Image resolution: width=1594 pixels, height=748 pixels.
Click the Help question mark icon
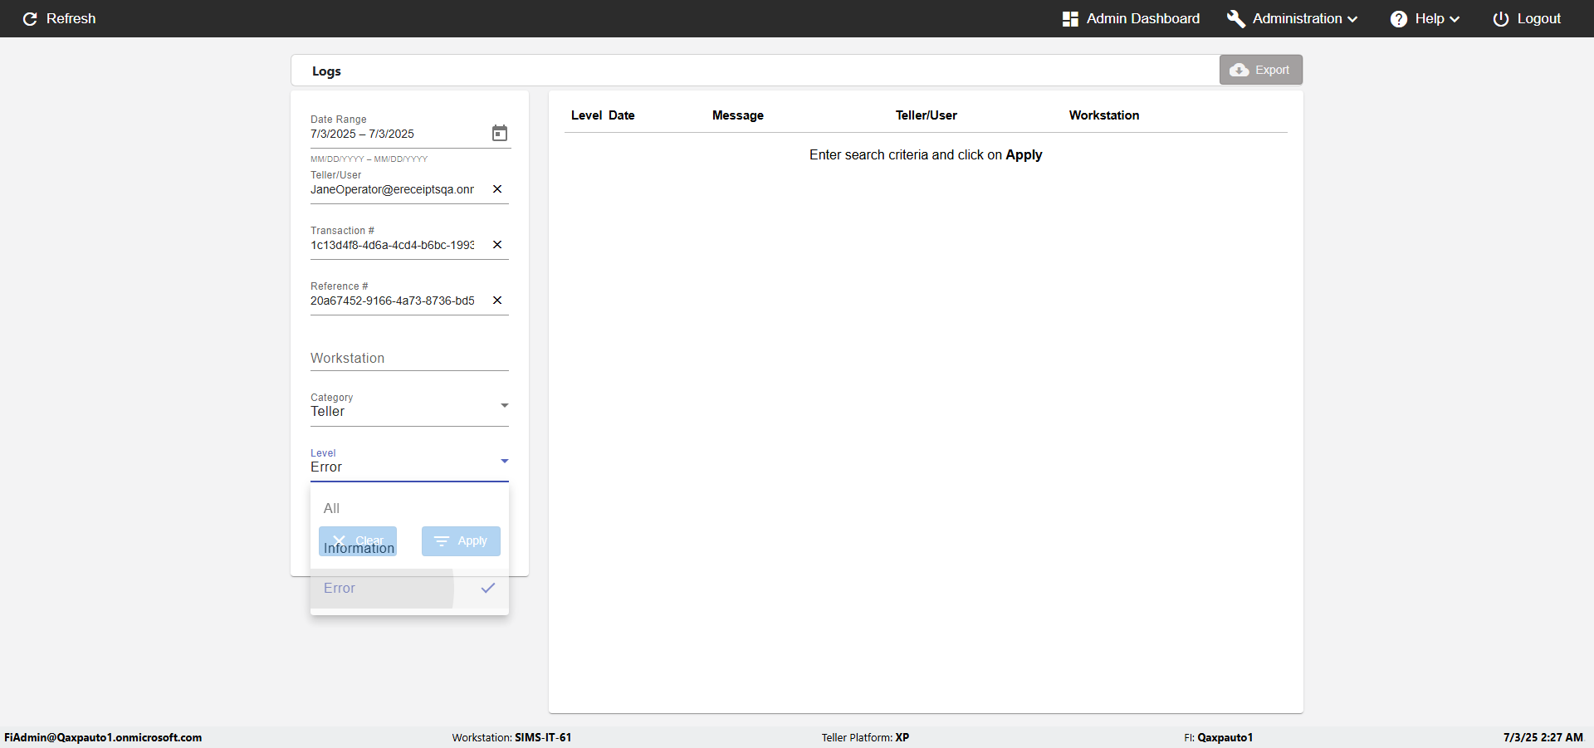point(1399,18)
